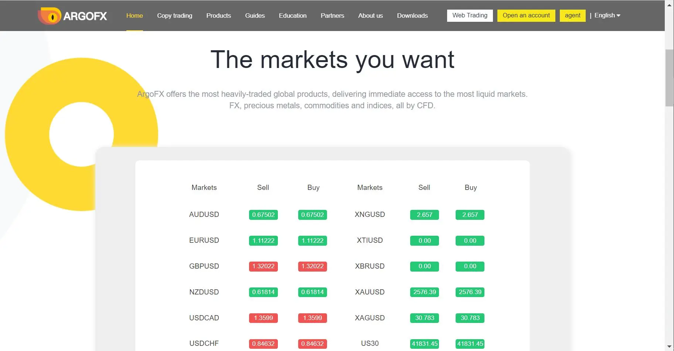Click the Buy header in XNGUSD's table half

tap(471, 188)
